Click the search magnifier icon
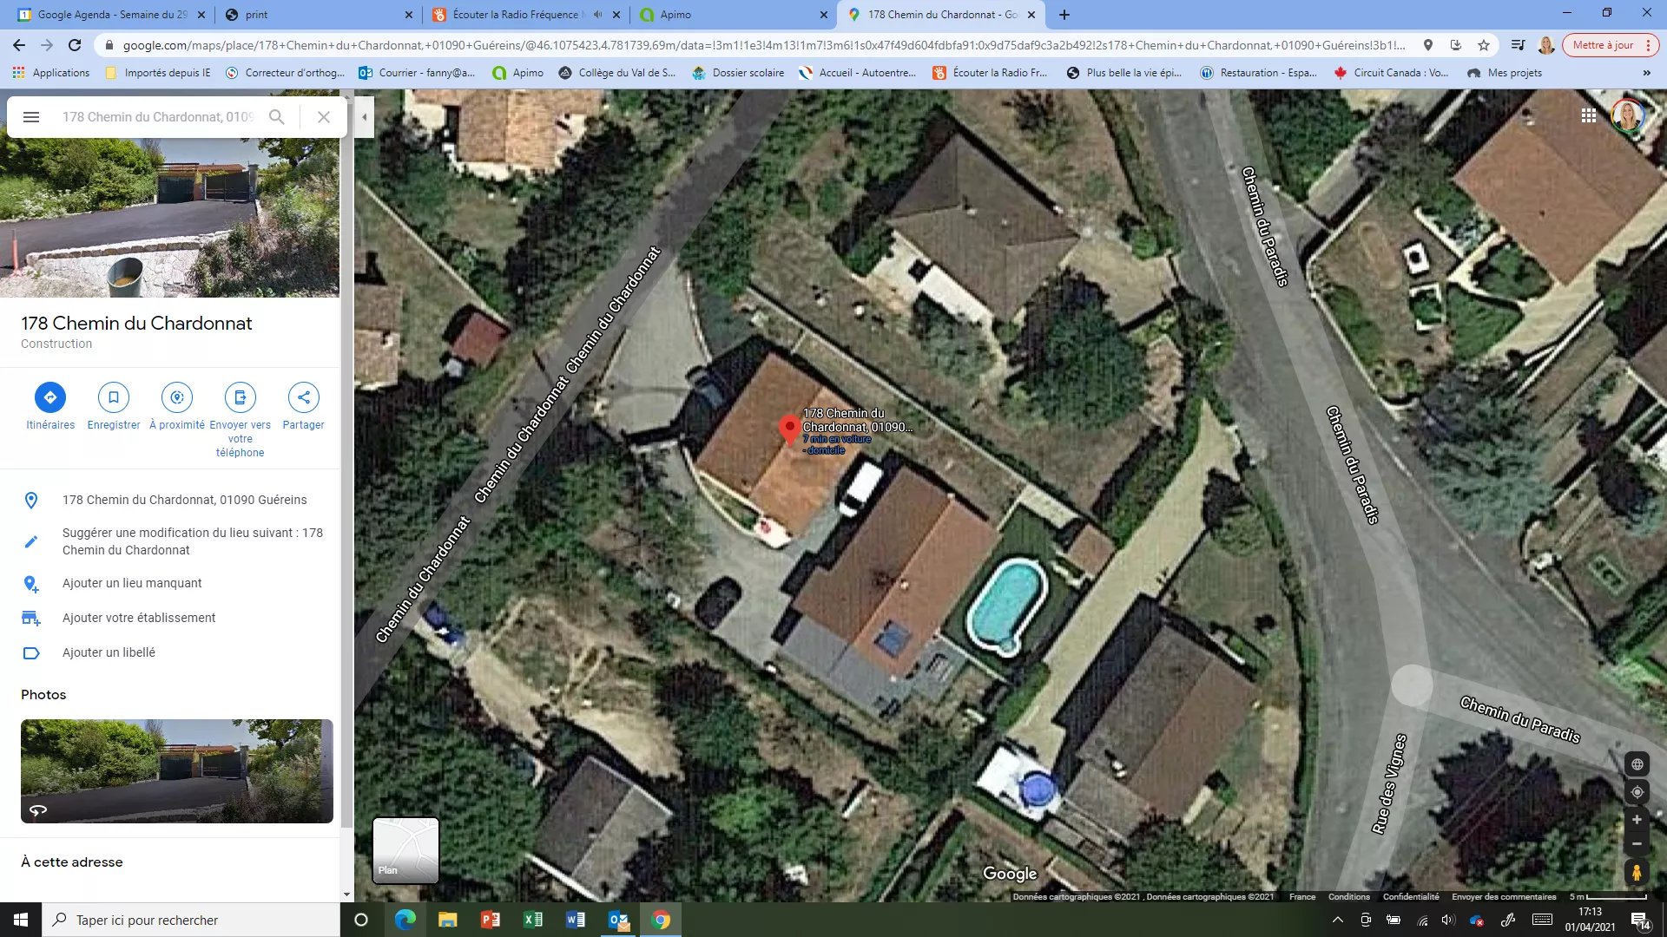1667x937 pixels. tap(277, 117)
